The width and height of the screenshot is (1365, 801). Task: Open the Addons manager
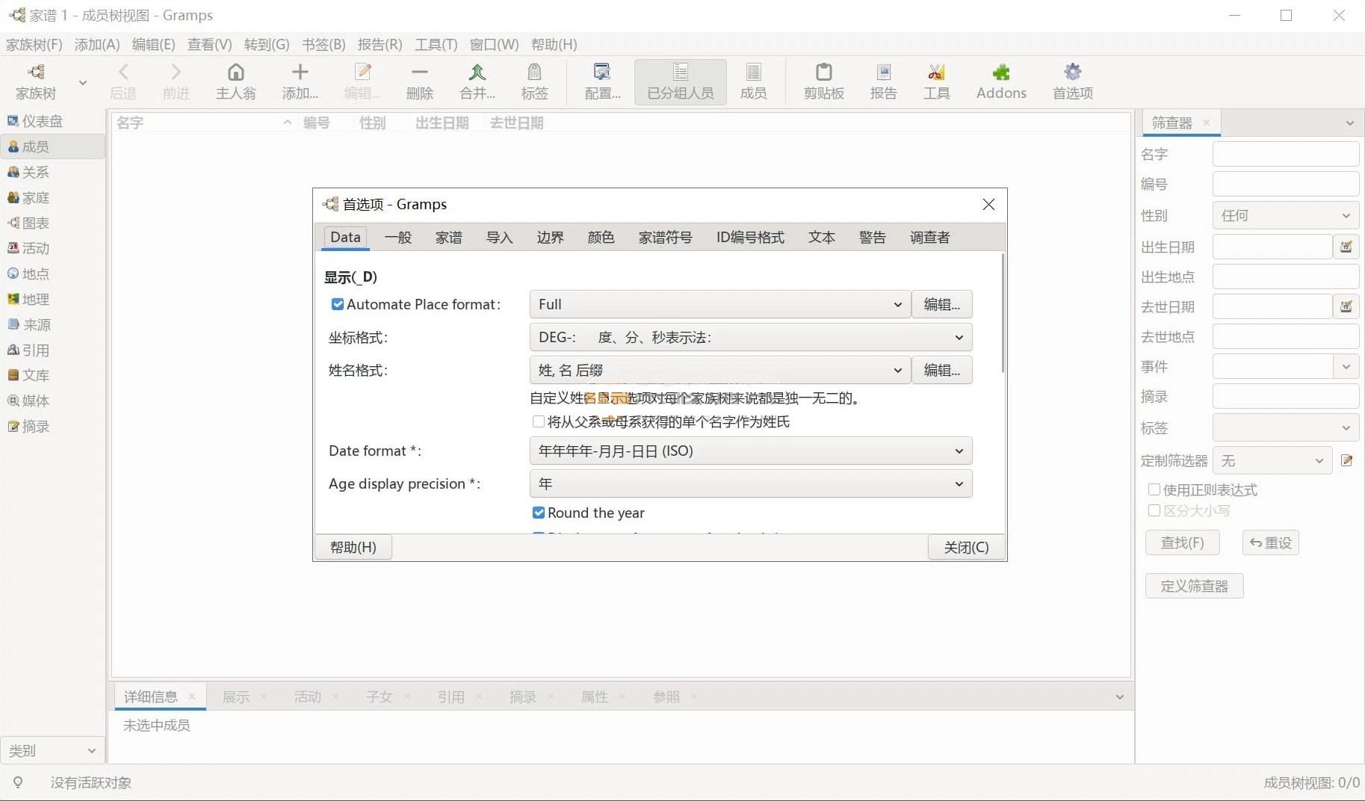[1001, 81]
